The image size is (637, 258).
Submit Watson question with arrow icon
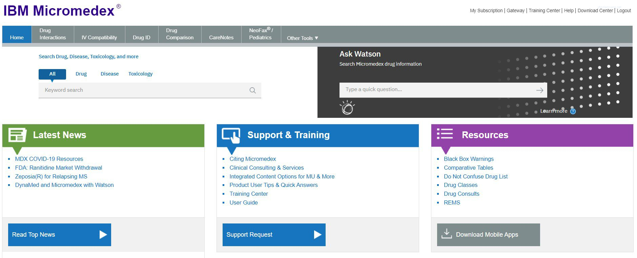pos(539,90)
